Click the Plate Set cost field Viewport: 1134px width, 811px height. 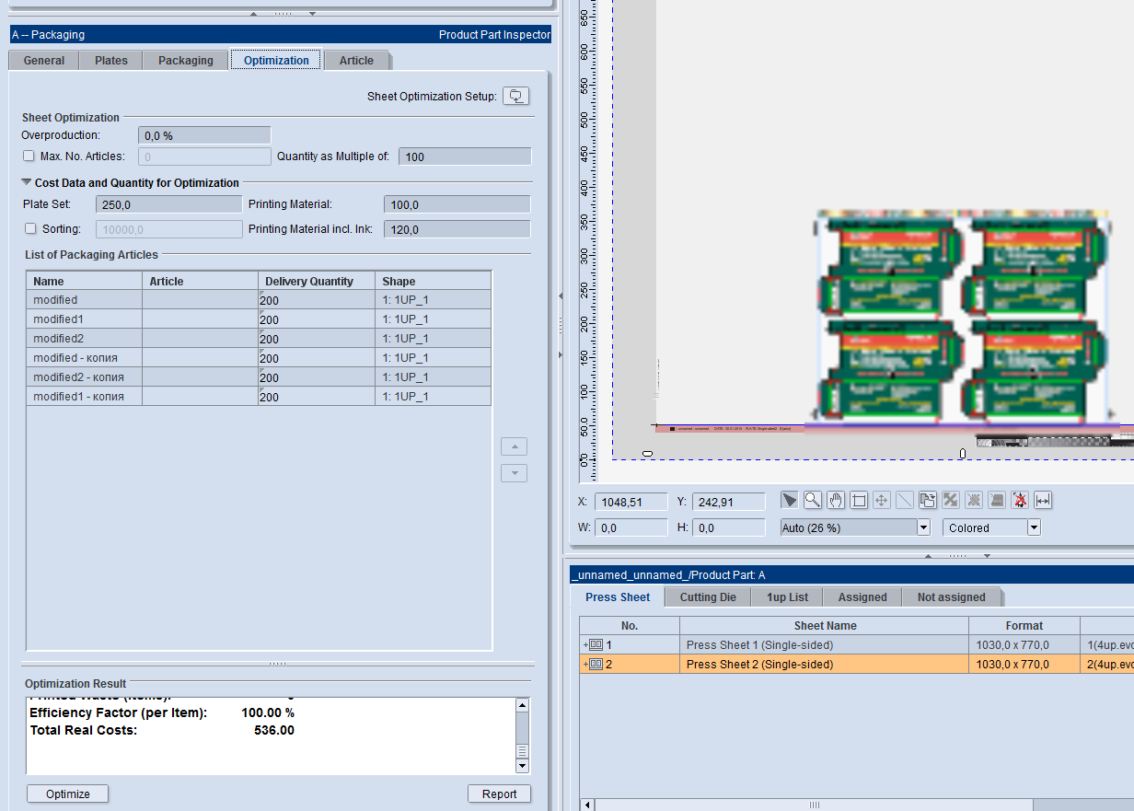168,204
